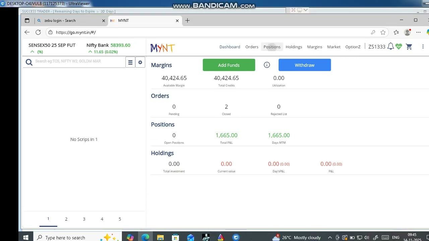Screen dimensions: 429x241
Task: Open the watchlist hamburger list icon
Action: tap(130, 62)
